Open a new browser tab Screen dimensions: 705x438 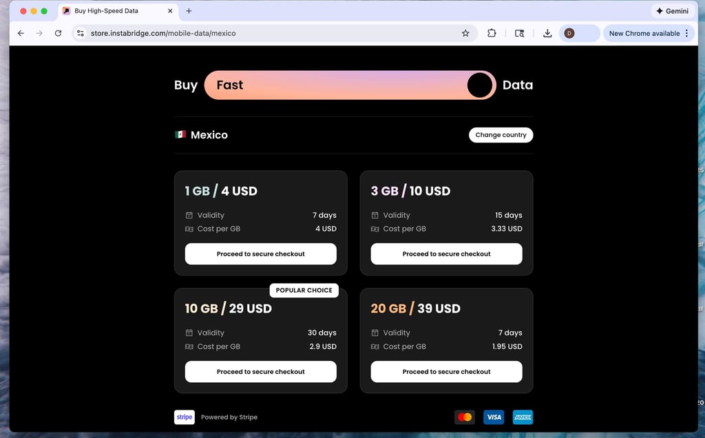point(189,11)
